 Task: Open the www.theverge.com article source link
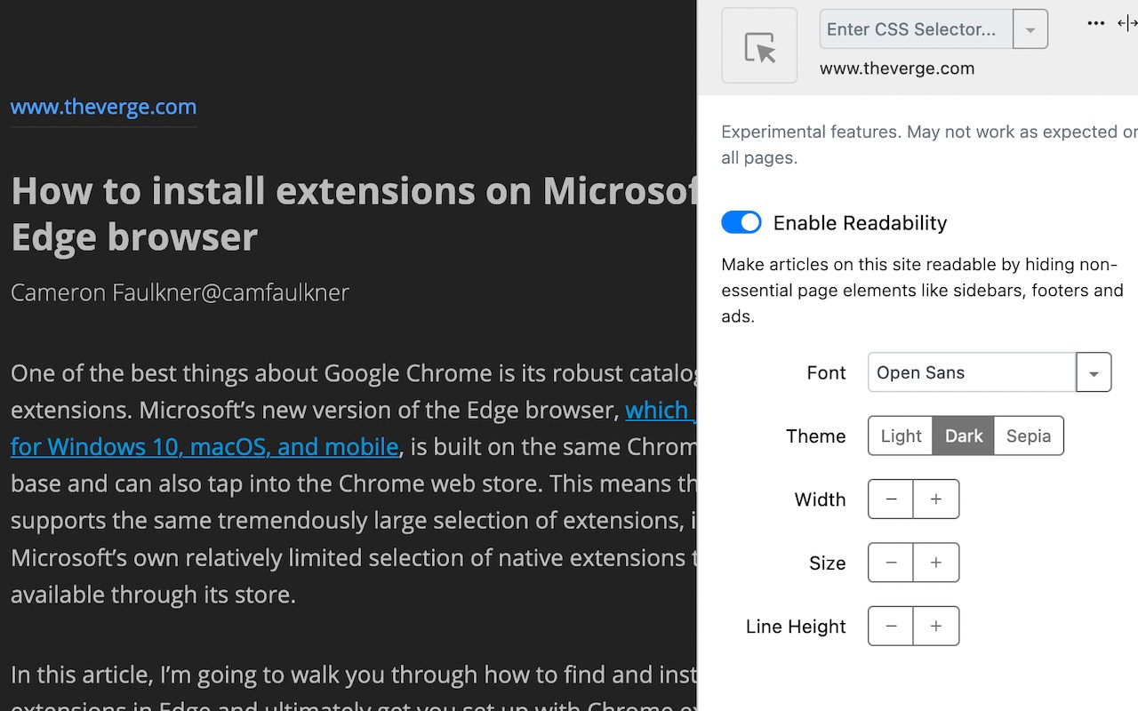pyautogui.click(x=103, y=108)
